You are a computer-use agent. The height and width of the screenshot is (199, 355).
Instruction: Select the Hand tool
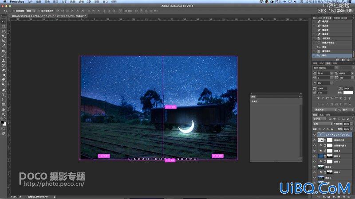(x=3, y=109)
